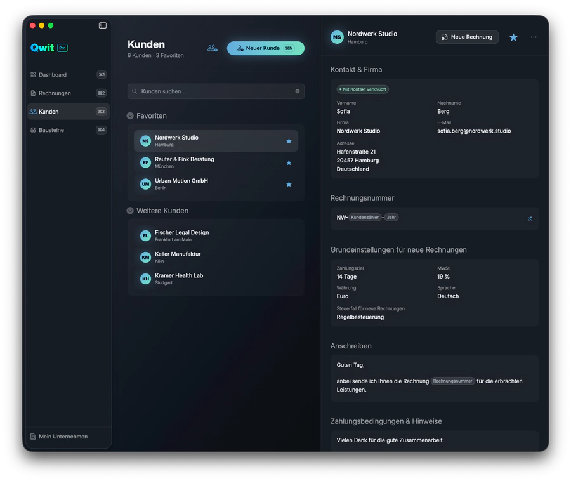Open Dashboard in the sidebar
Screen dimensions: 571x481
point(68,75)
